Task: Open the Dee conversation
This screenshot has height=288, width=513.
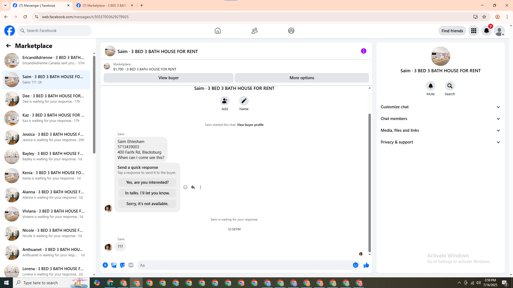Action: 46,99
